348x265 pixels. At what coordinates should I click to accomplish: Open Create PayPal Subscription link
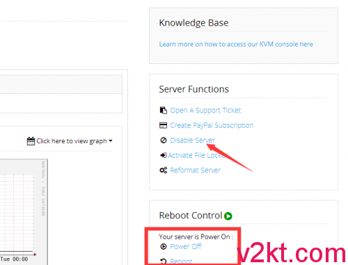click(x=212, y=125)
